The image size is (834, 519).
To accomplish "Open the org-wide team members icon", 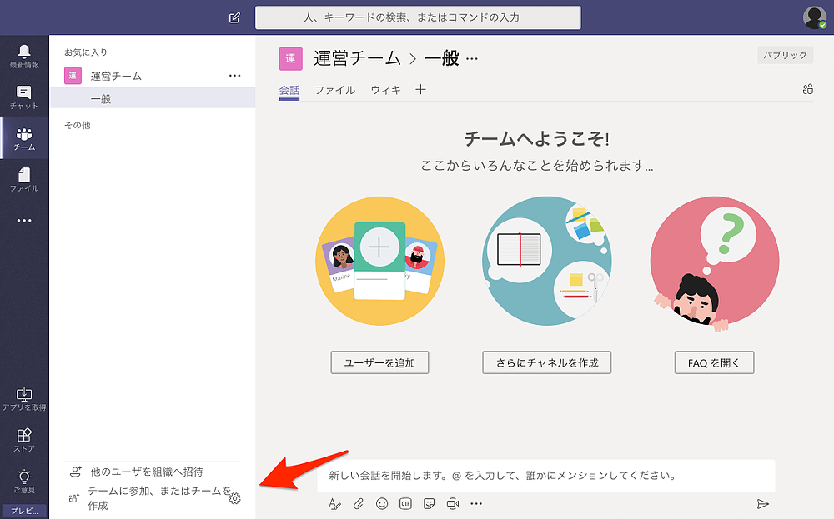I will pos(807,89).
